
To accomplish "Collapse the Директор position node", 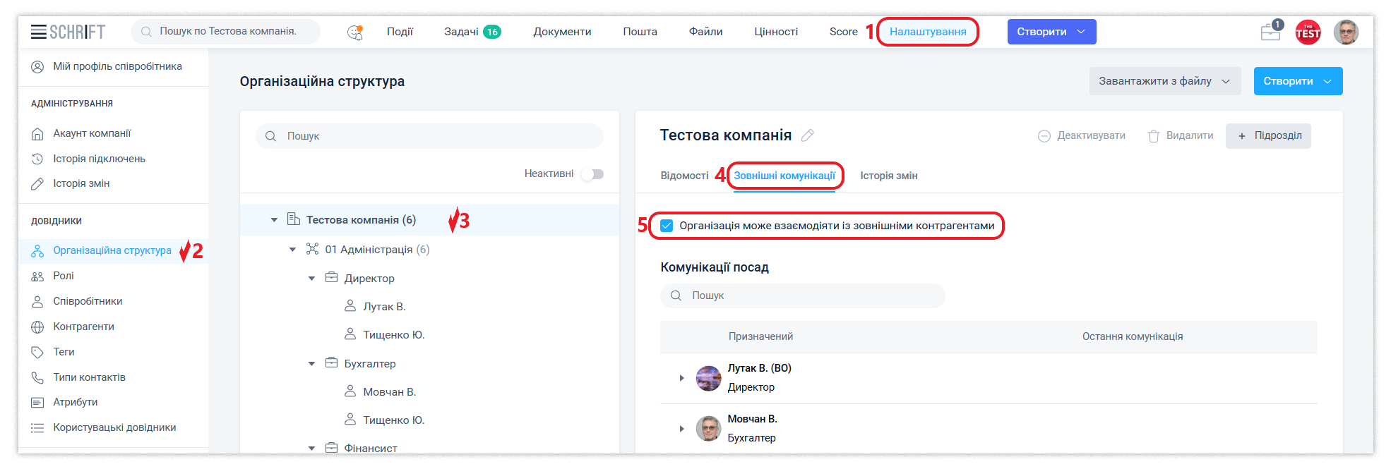I will pos(311,279).
